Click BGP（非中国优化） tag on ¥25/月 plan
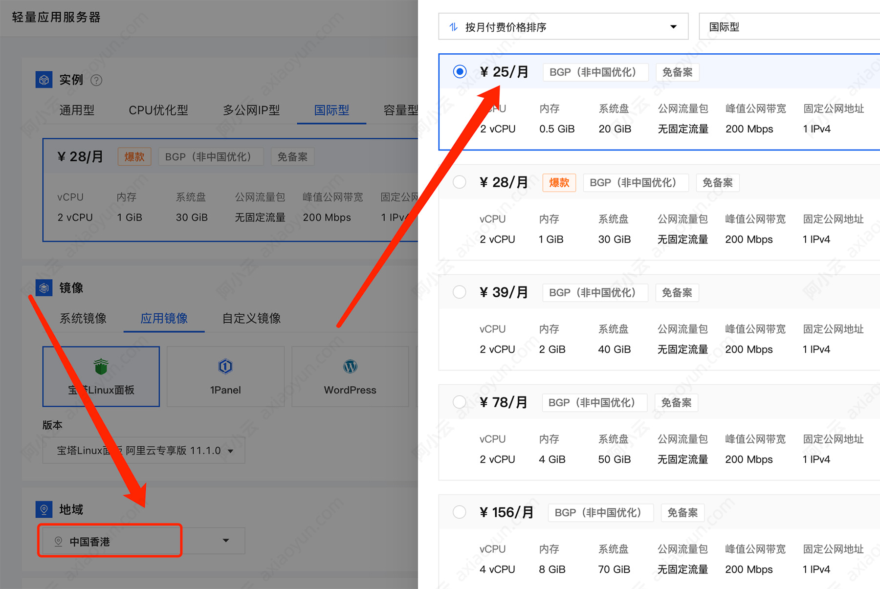 [595, 72]
